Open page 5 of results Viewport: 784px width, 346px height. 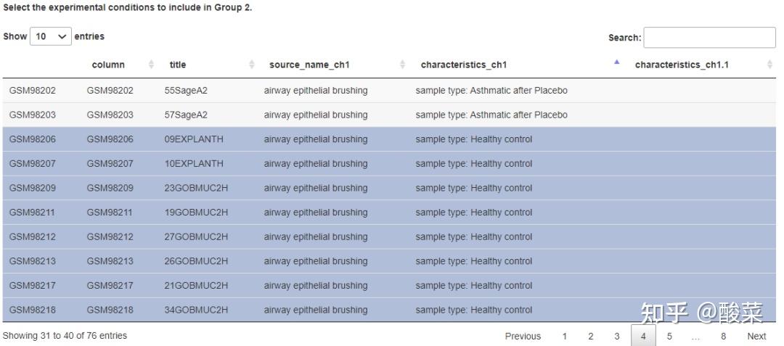pyautogui.click(x=669, y=336)
